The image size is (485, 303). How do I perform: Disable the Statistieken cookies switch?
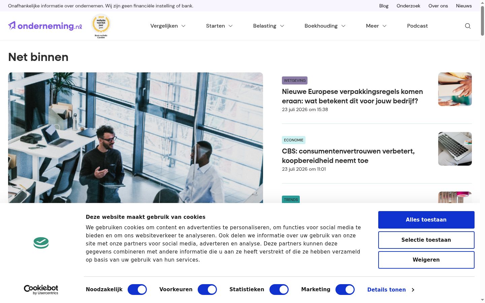point(279,290)
